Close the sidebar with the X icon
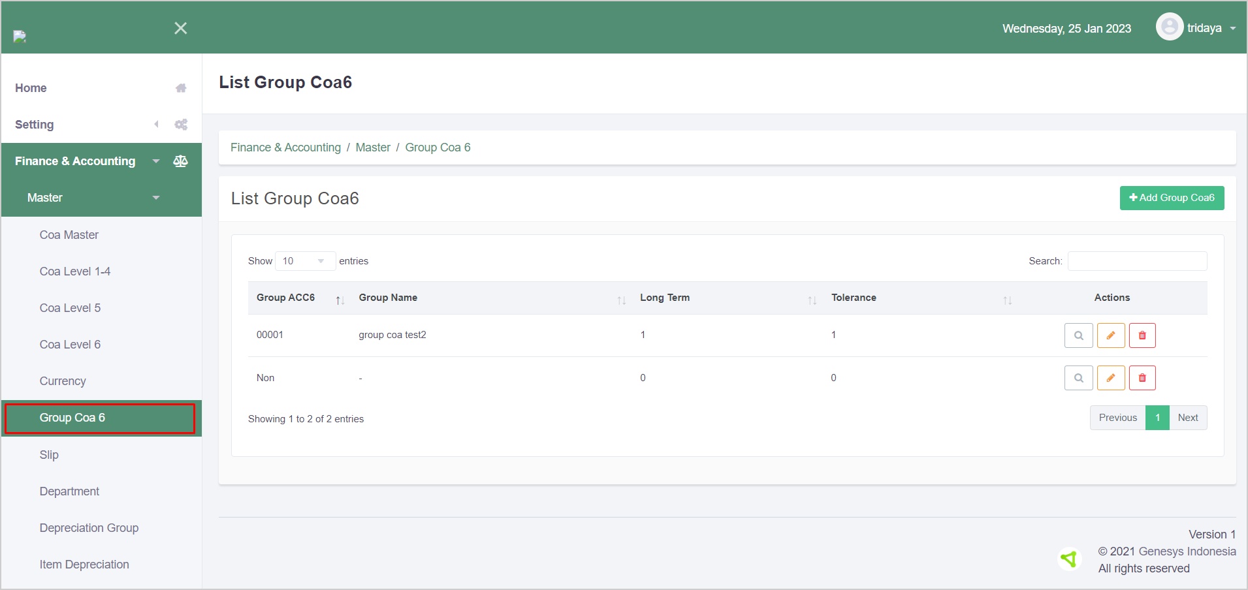Screen dimensions: 1248x590 [181, 28]
